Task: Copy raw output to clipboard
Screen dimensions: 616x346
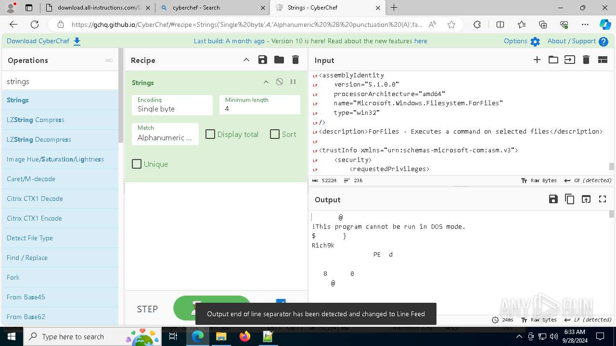Action: pos(570,199)
